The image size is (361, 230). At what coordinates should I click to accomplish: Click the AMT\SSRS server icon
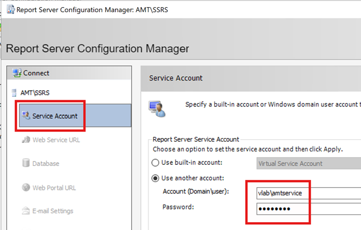click(x=14, y=93)
